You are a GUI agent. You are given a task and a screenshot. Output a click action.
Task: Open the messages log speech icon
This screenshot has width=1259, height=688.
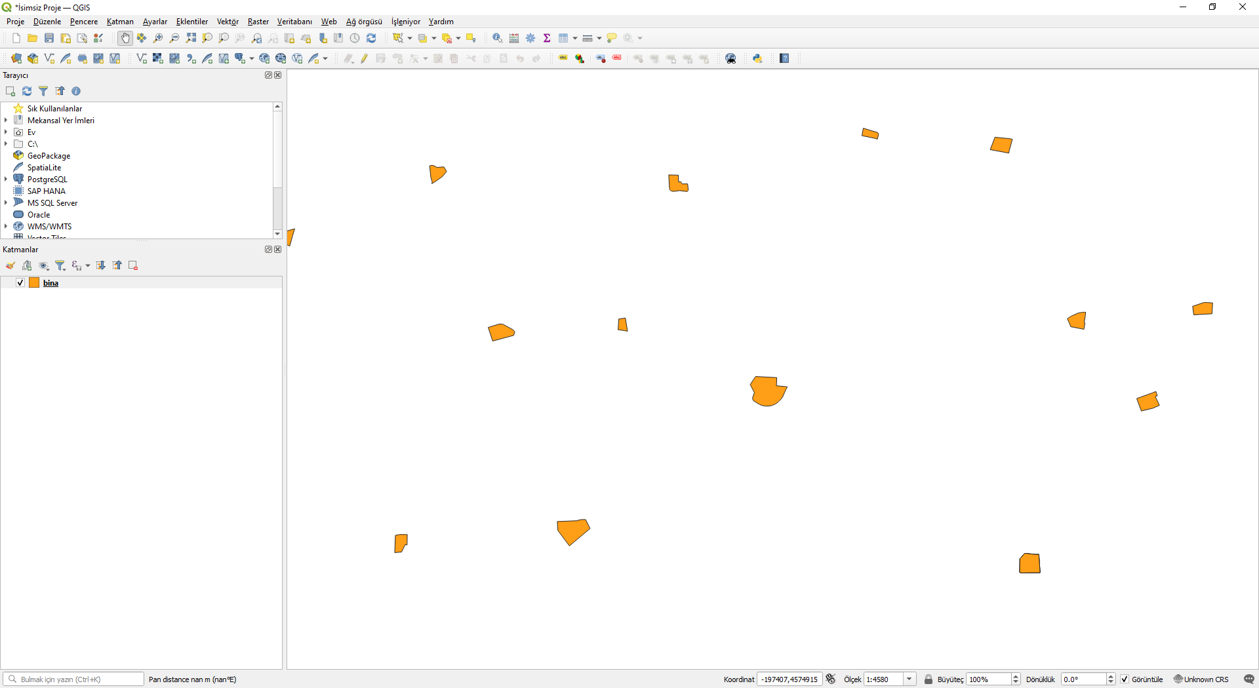pyautogui.click(x=1249, y=679)
